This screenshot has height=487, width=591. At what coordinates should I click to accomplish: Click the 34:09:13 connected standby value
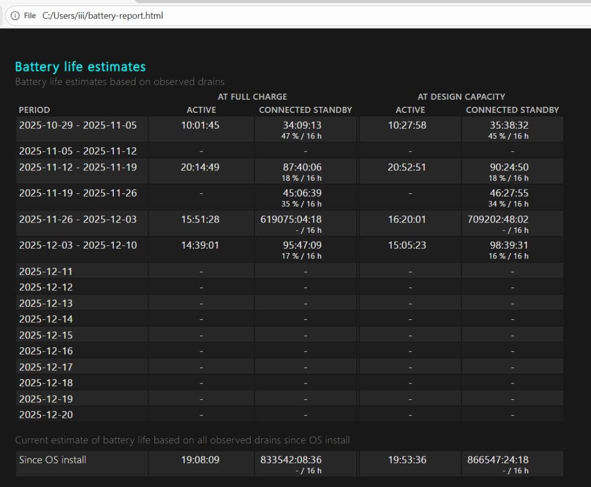[302, 125]
